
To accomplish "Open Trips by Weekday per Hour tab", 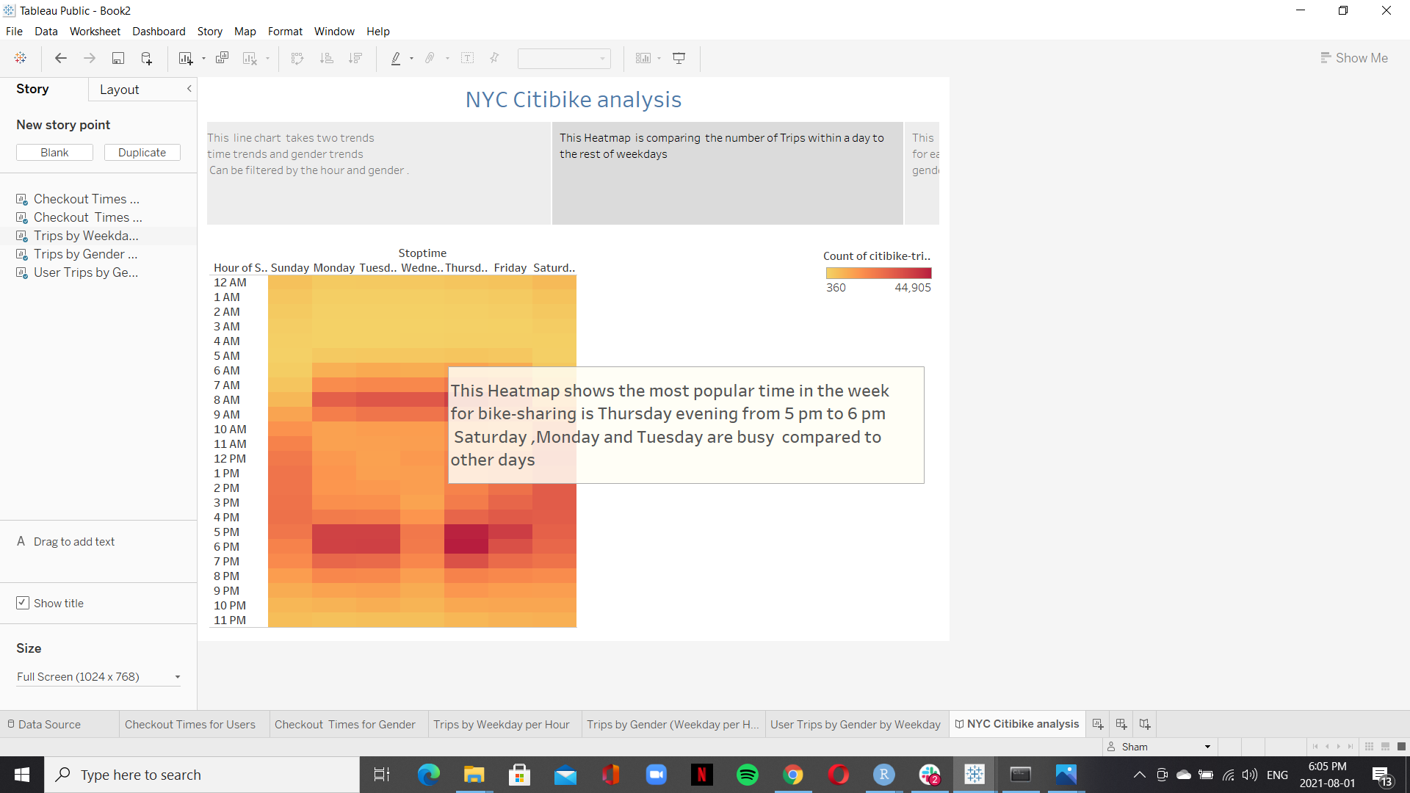I will [502, 724].
